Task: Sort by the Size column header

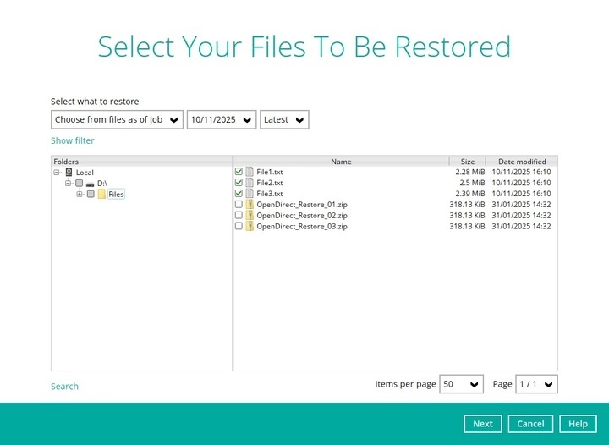Action: click(468, 162)
